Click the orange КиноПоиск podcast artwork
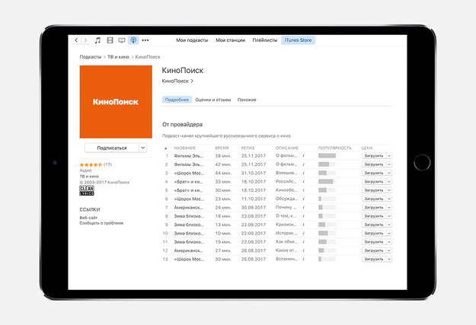476x325 pixels. point(115,100)
